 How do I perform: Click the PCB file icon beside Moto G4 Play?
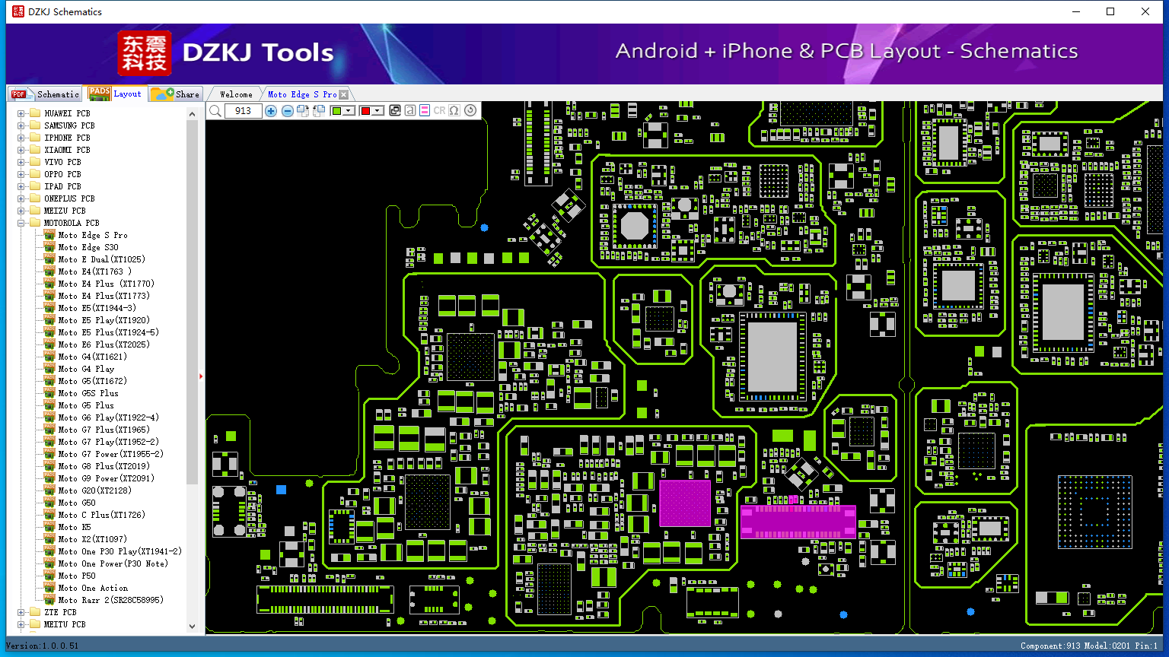coord(49,369)
